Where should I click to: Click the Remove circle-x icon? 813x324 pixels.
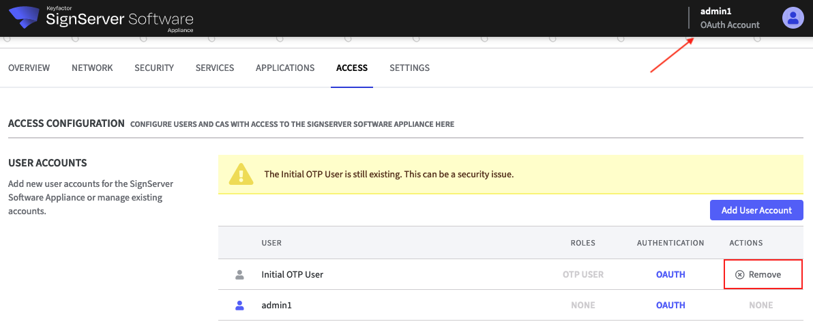(739, 275)
